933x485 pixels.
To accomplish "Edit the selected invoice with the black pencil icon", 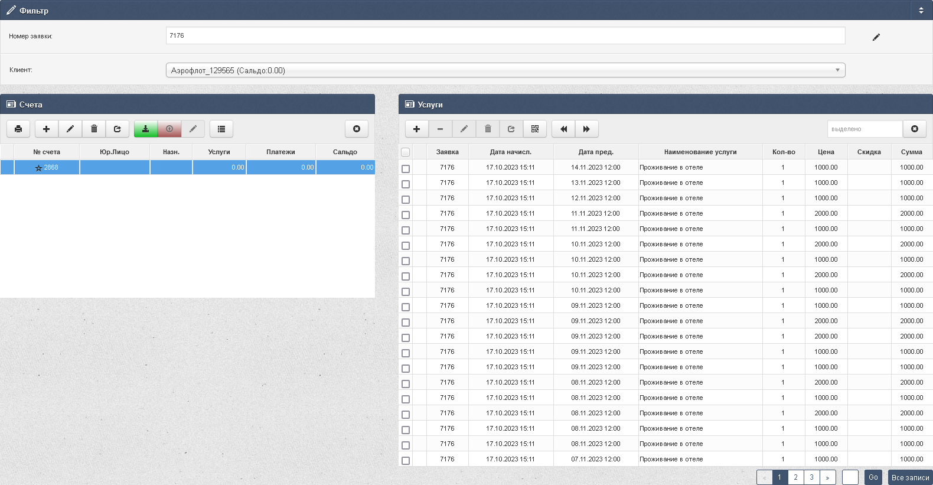I will click(70, 129).
